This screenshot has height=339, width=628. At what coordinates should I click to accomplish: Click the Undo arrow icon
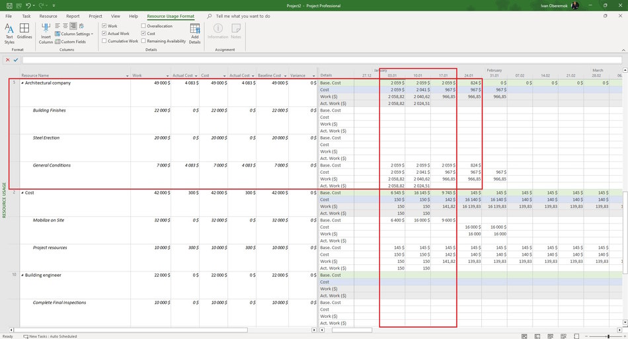coord(28,5)
